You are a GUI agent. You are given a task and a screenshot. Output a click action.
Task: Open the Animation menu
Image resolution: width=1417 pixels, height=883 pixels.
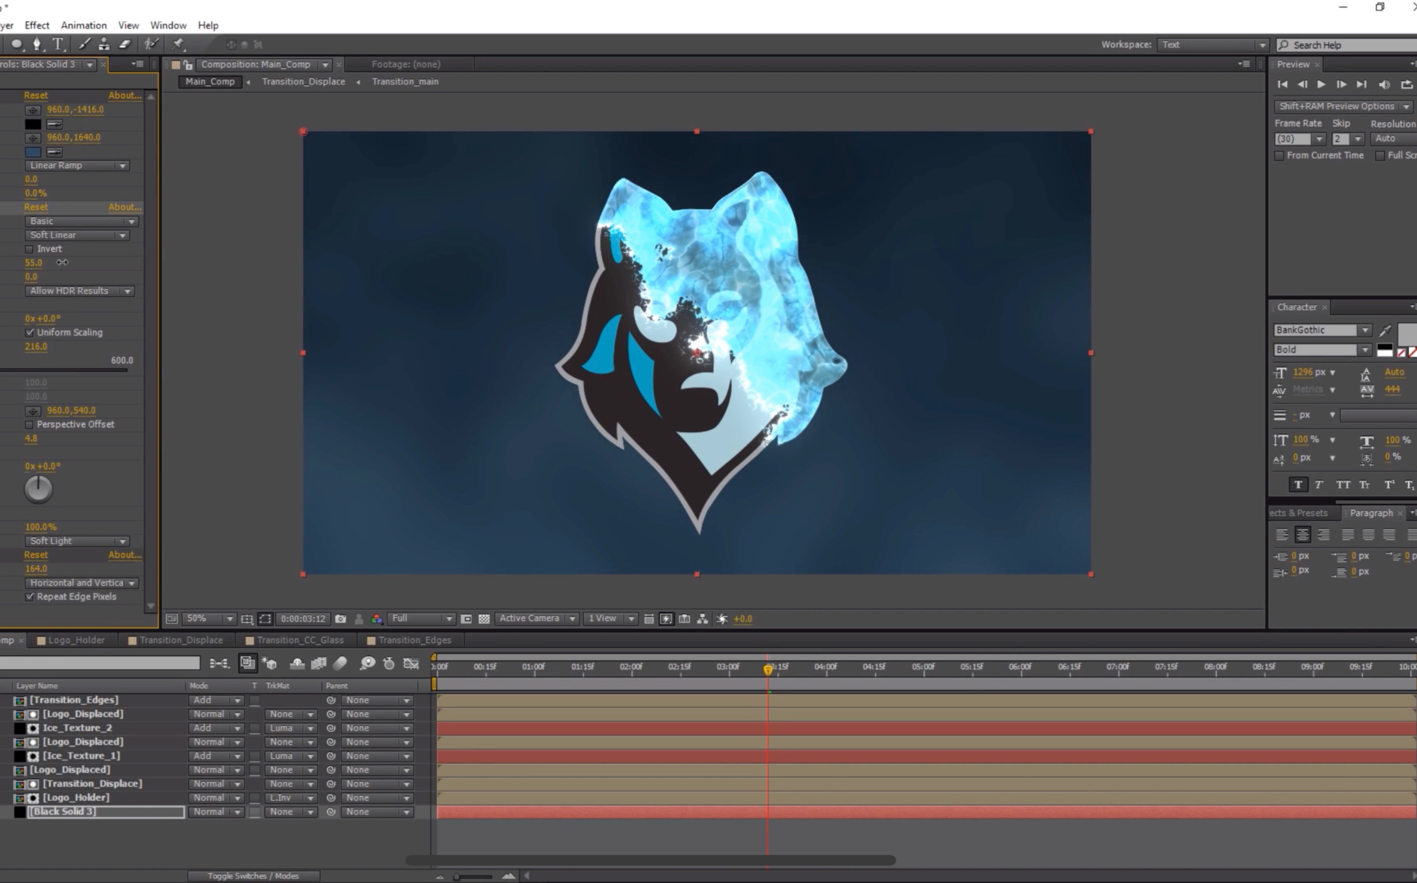point(84,25)
